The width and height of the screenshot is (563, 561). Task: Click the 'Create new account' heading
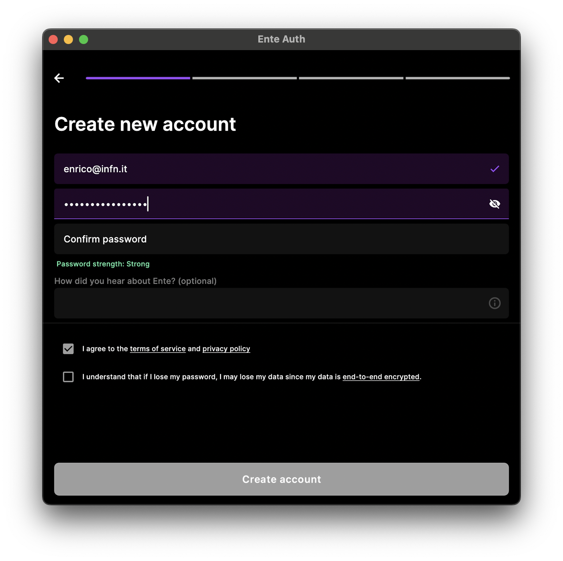[145, 124]
